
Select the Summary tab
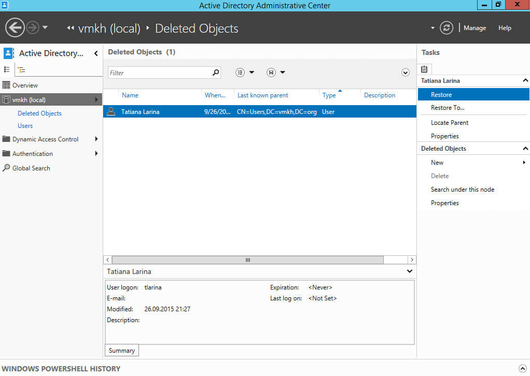(122, 350)
